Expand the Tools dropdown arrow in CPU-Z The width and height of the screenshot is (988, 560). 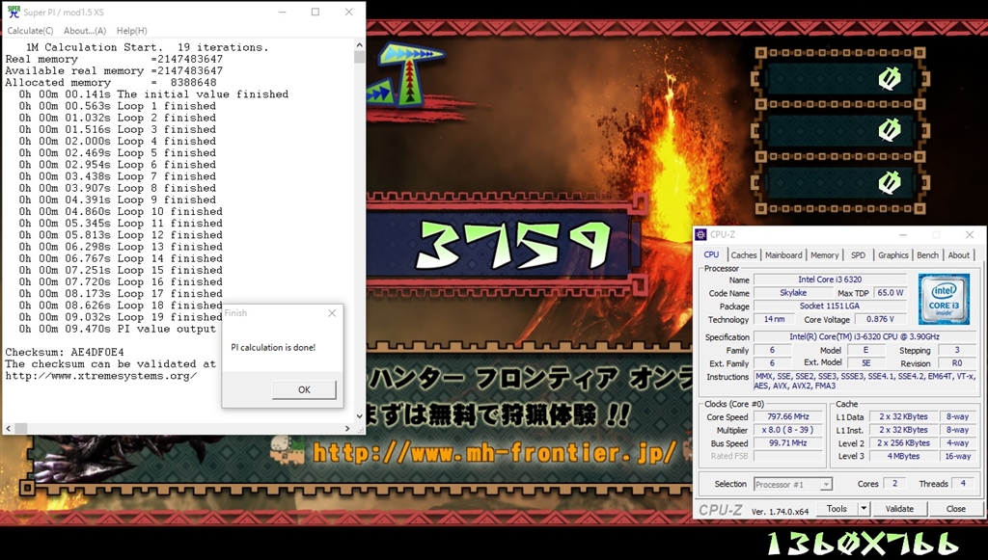(x=864, y=509)
